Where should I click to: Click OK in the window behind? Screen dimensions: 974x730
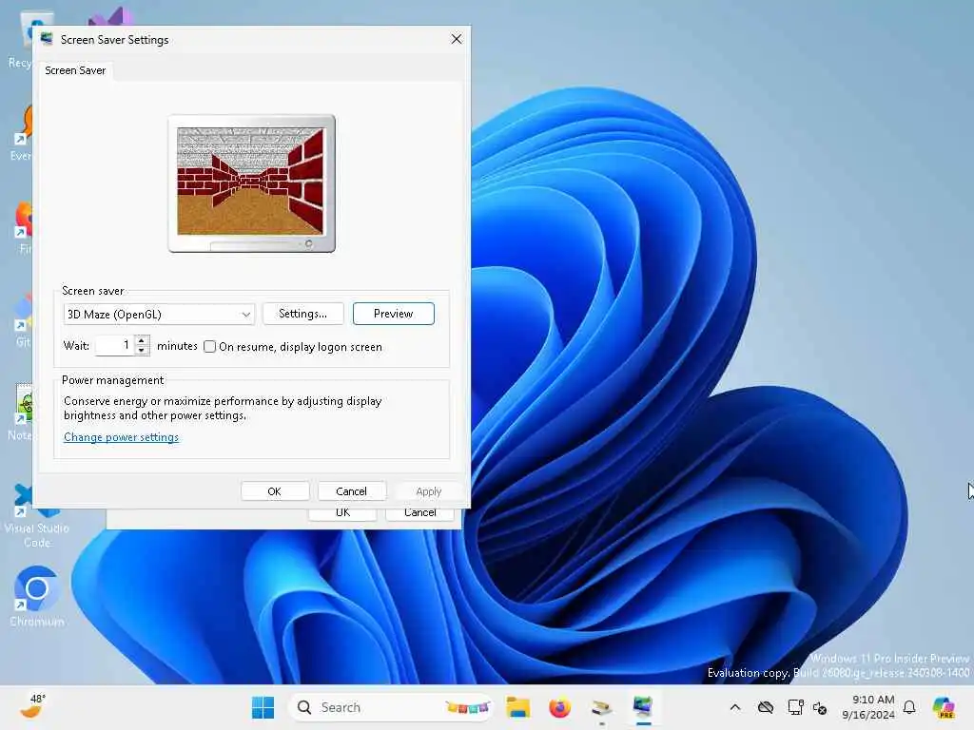pos(342,514)
